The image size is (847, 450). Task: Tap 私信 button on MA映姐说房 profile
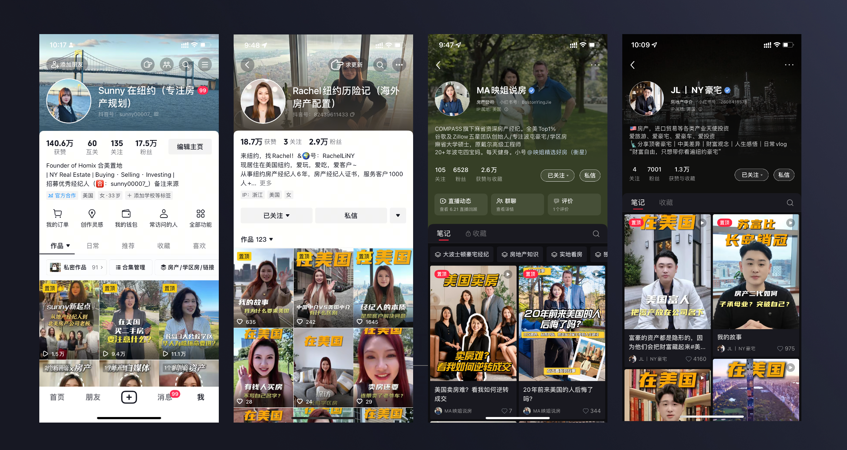tap(590, 175)
